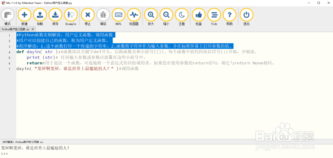Click the first comment line #Python函数实例解读

pyautogui.click(x=65, y=35)
